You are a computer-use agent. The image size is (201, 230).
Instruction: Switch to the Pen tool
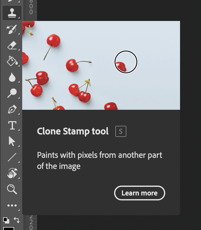pyautogui.click(x=12, y=109)
